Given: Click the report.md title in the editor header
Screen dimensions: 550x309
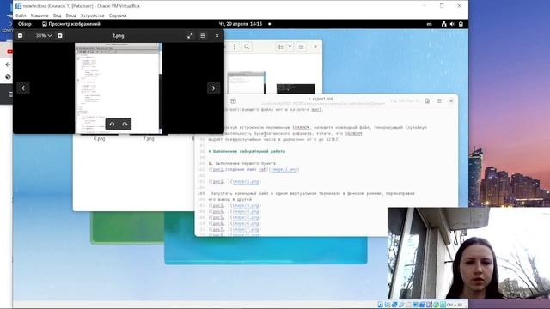Looking at the screenshot, I should [323, 99].
